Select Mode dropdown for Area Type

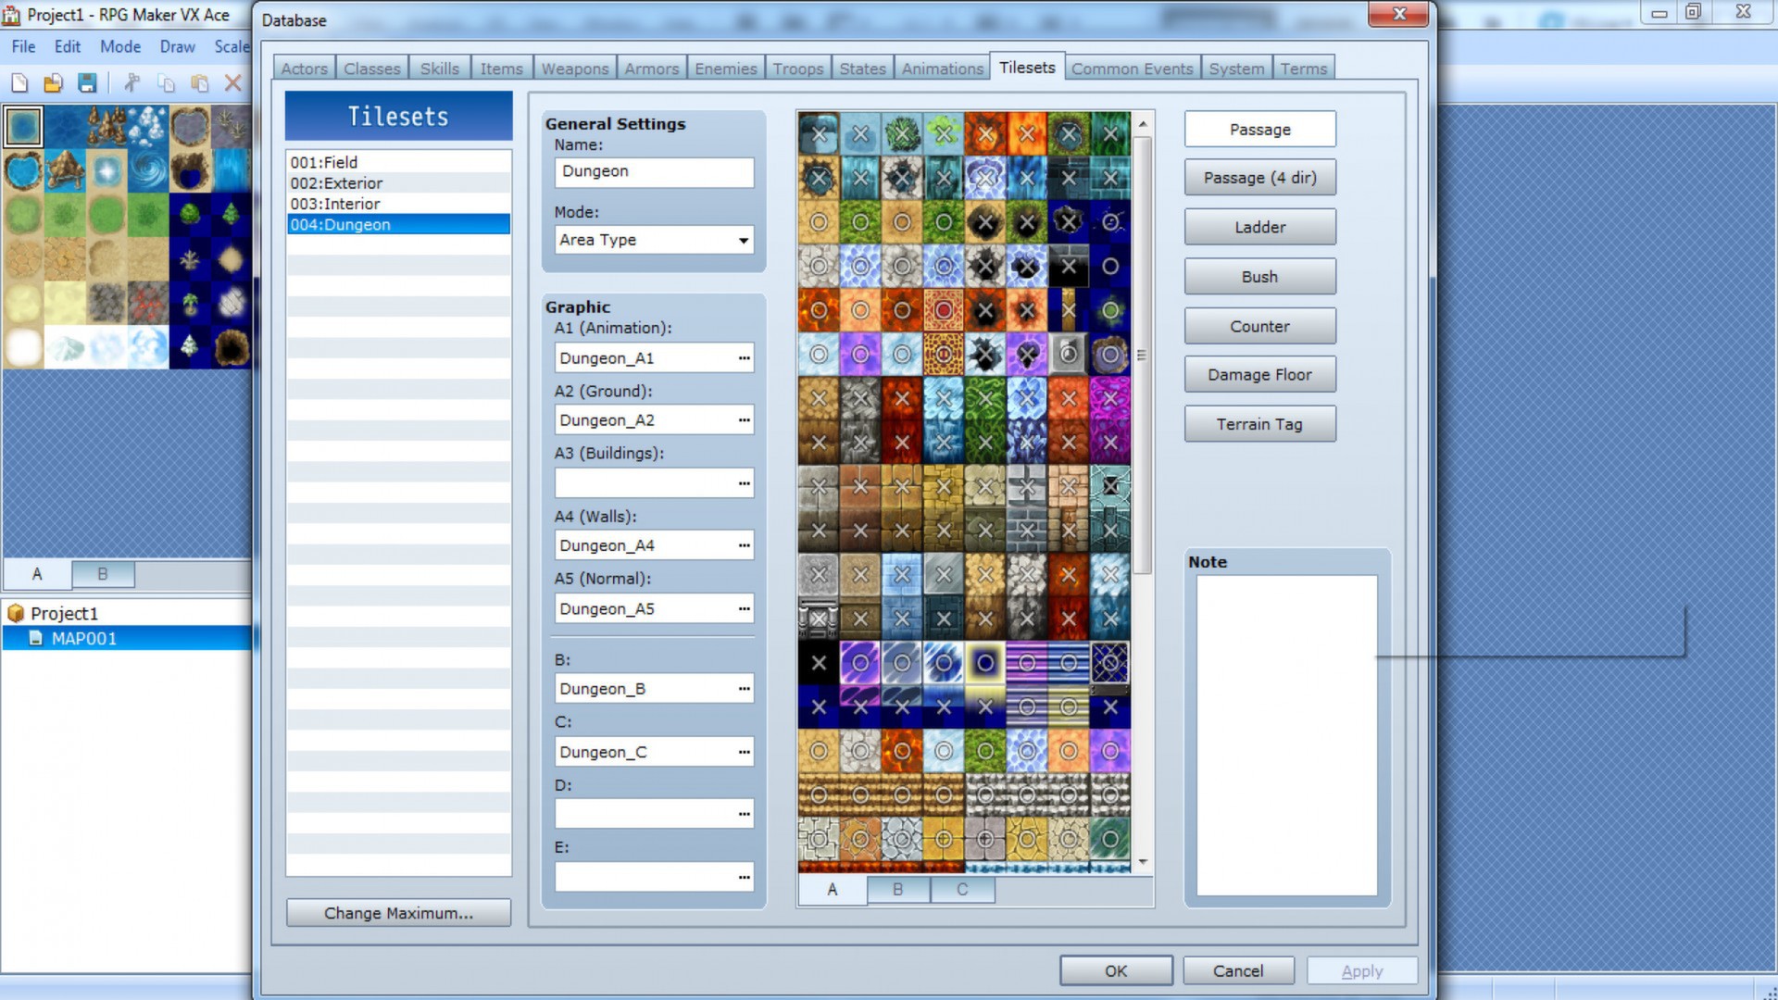click(653, 239)
